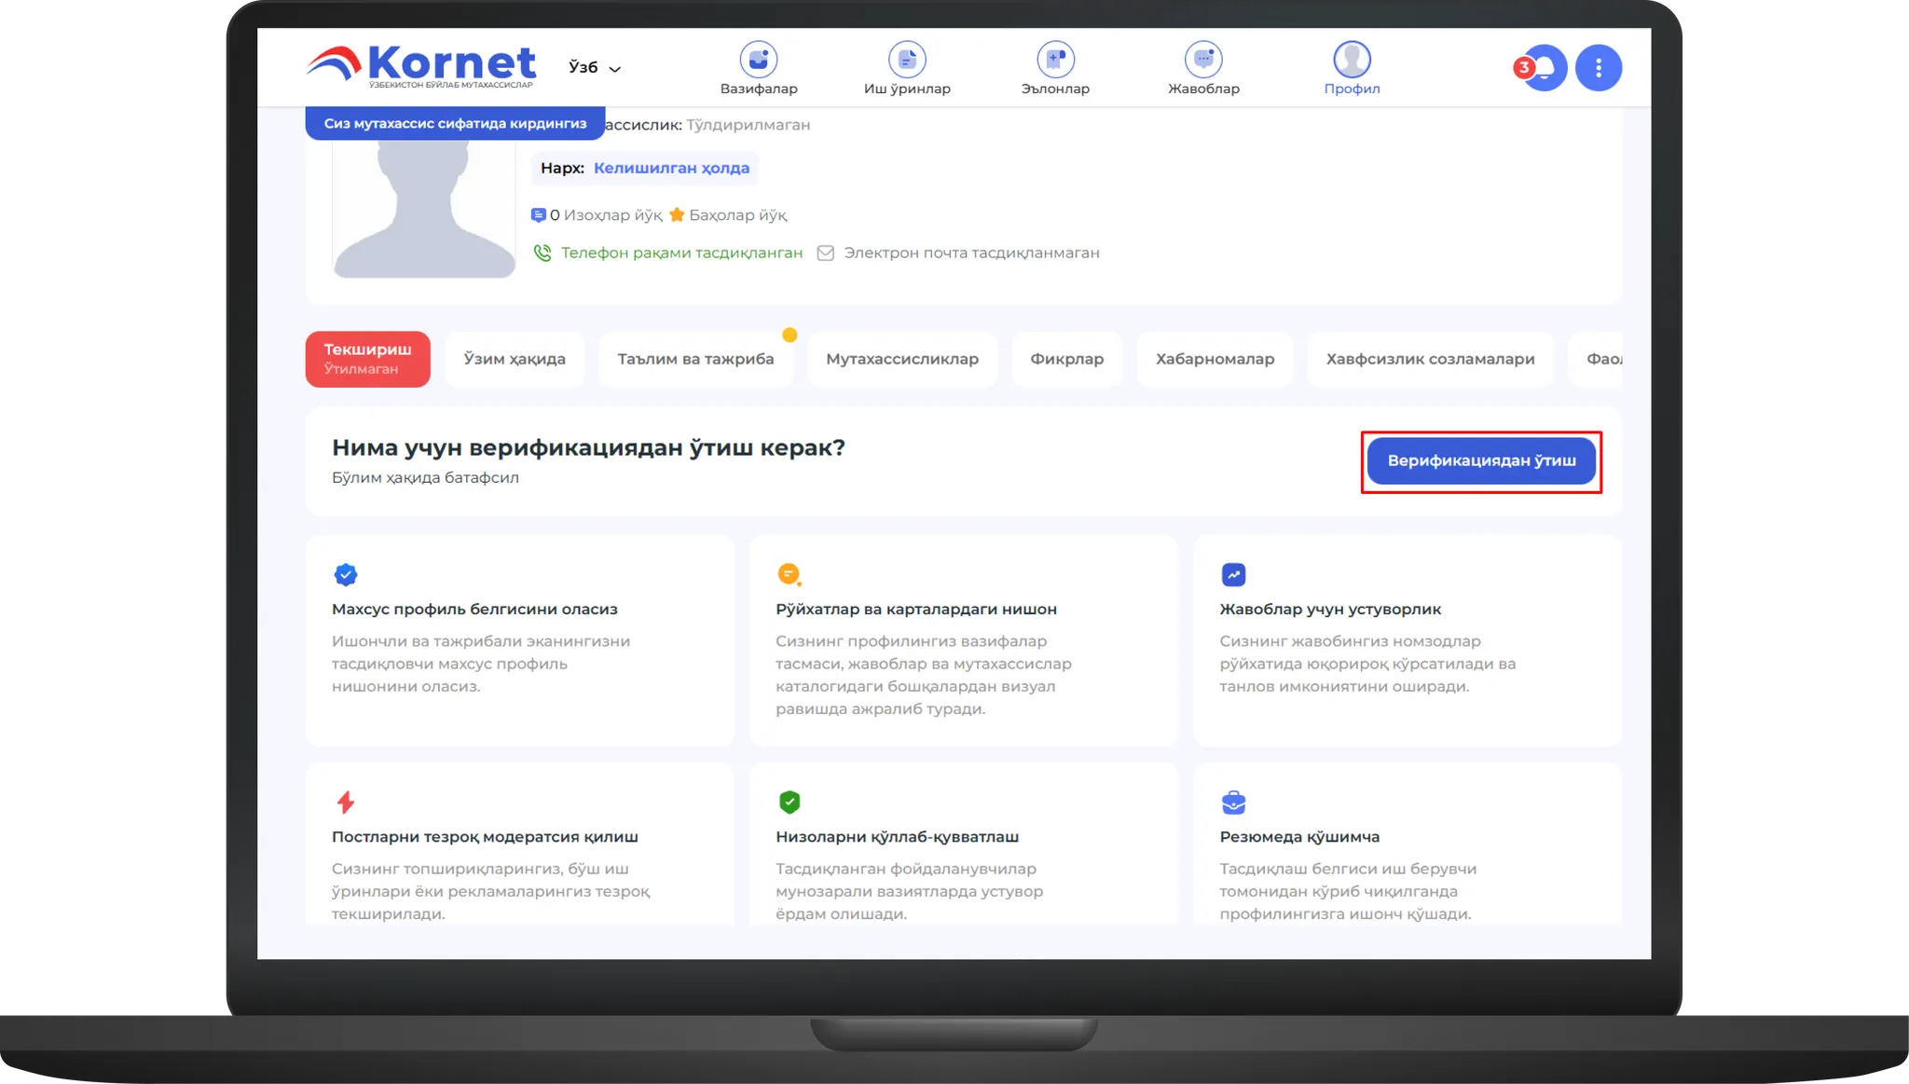Screen dimensions: 1909x1084
Task: Click the Профил avatar icon
Action: tap(1352, 60)
